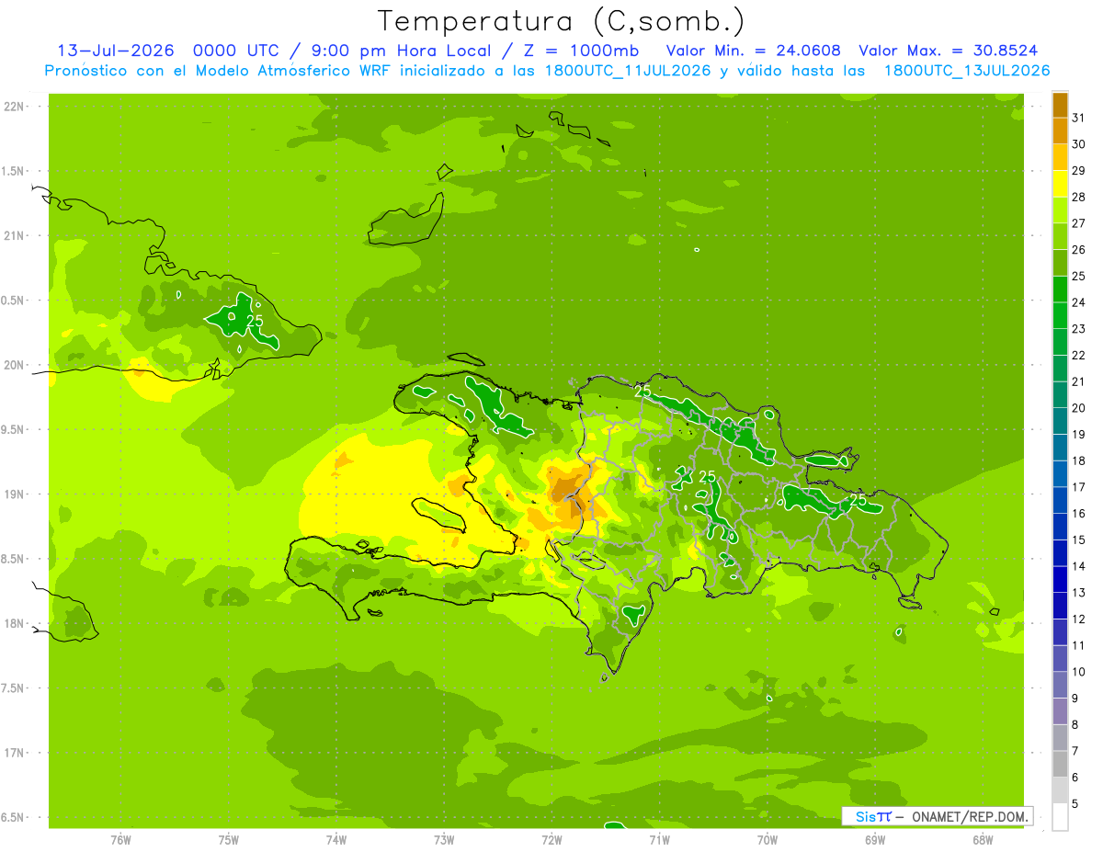
Task: Click the blue 'Sis' logo text
Action: click(865, 816)
